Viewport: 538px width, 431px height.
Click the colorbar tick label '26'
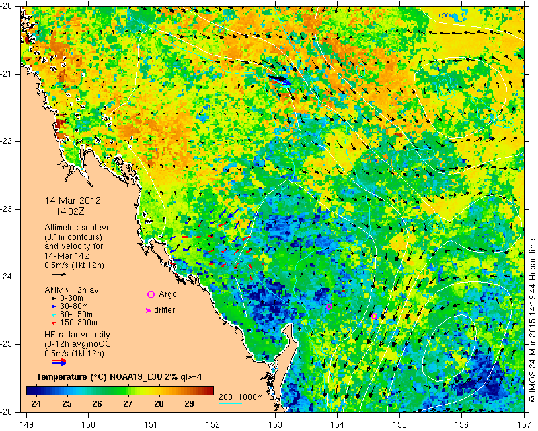pos(97,403)
